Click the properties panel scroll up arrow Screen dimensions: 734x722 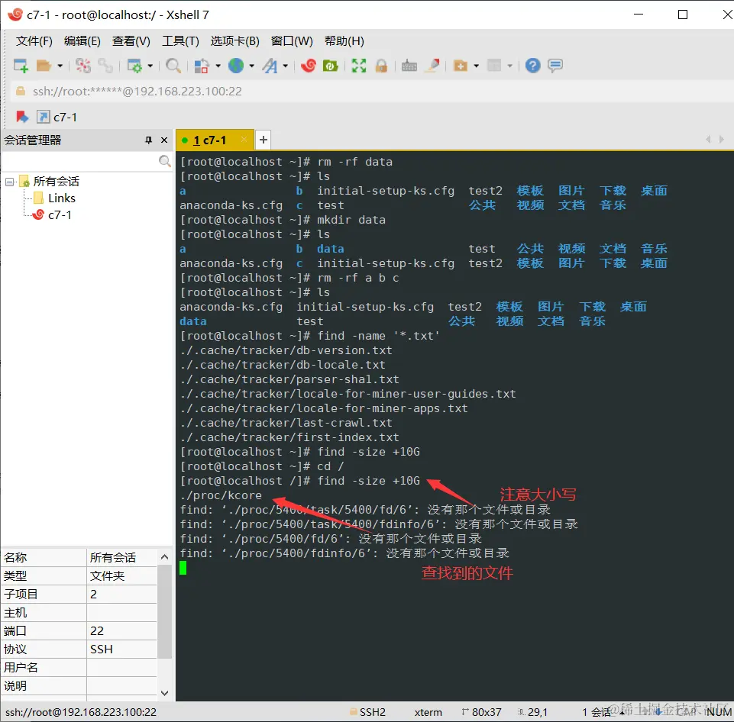tap(164, 557)
